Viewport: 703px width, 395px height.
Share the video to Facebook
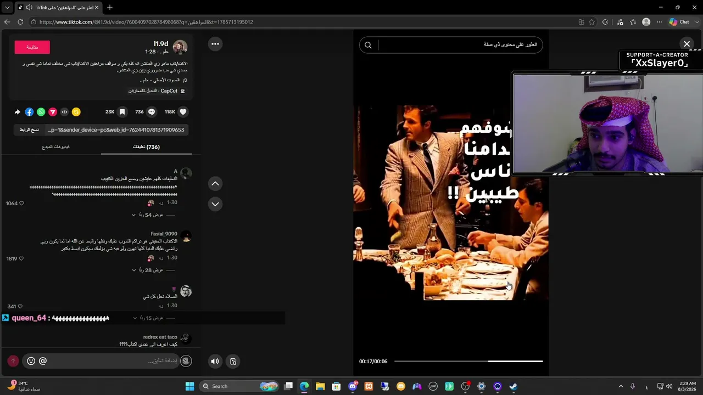pos(29,112)
